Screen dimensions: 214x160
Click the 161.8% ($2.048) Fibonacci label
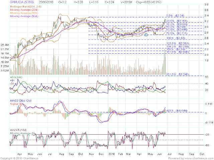[178, 52]
